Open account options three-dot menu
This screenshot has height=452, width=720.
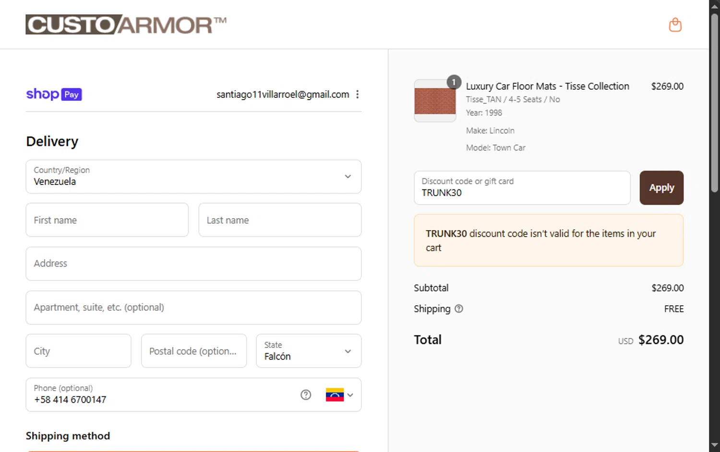tap(357, 94)
